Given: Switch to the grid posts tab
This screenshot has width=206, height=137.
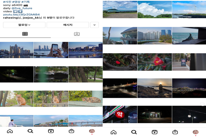Looking at the screenshot, I should pyautogui.click(x=25, y=34).
